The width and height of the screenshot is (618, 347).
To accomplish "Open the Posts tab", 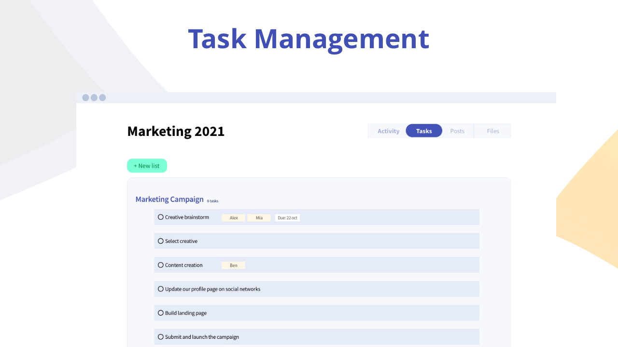I will (x=457, y=131).
